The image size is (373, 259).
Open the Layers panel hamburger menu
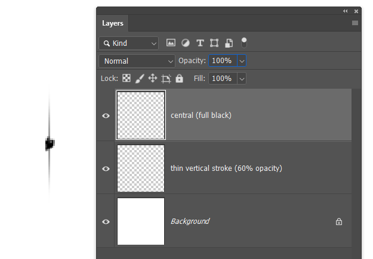click(355, 23)
